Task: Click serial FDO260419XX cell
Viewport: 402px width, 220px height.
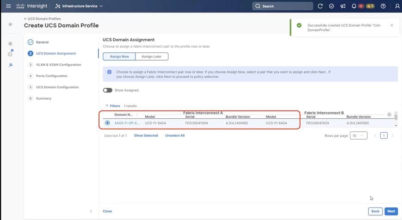Action: pyautogui.click(x=197, y=123)
